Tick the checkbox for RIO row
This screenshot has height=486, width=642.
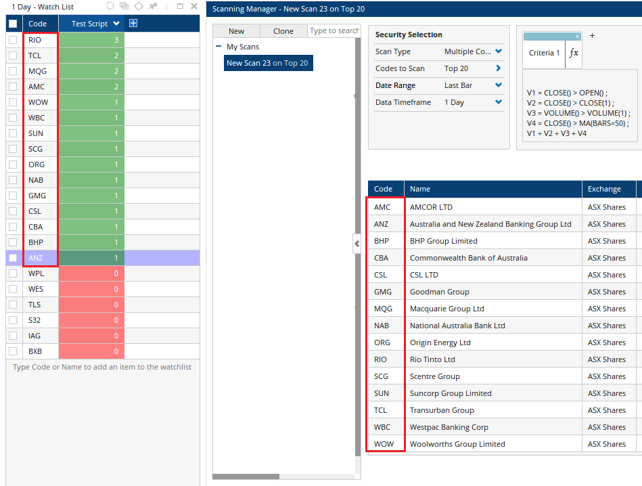[13, 40]
